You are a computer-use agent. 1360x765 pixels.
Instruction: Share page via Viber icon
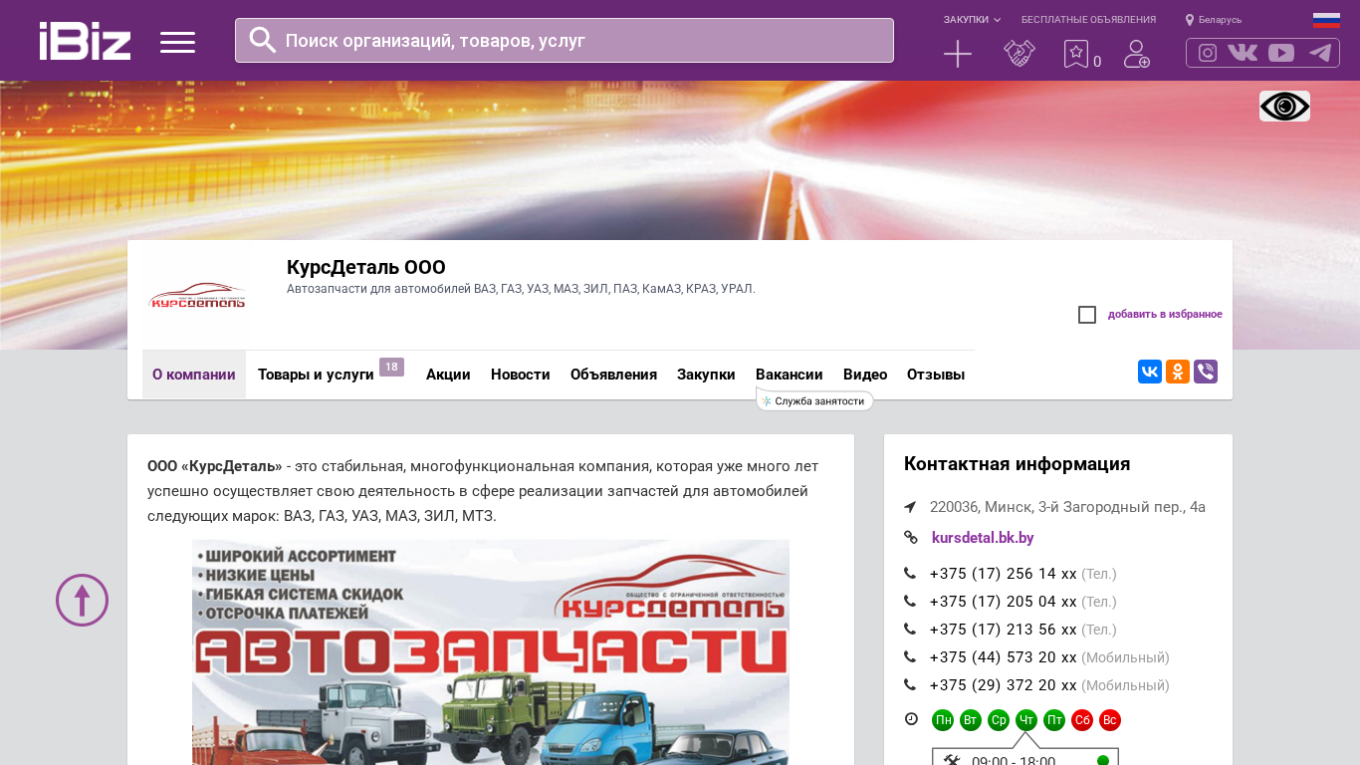pyautogui.click(x=1206, y=372)
